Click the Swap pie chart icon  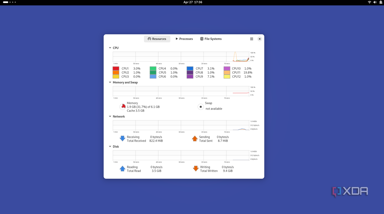pos(201,107)
